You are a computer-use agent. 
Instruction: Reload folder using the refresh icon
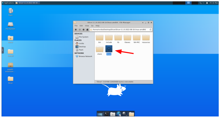[x=150, y=30]
